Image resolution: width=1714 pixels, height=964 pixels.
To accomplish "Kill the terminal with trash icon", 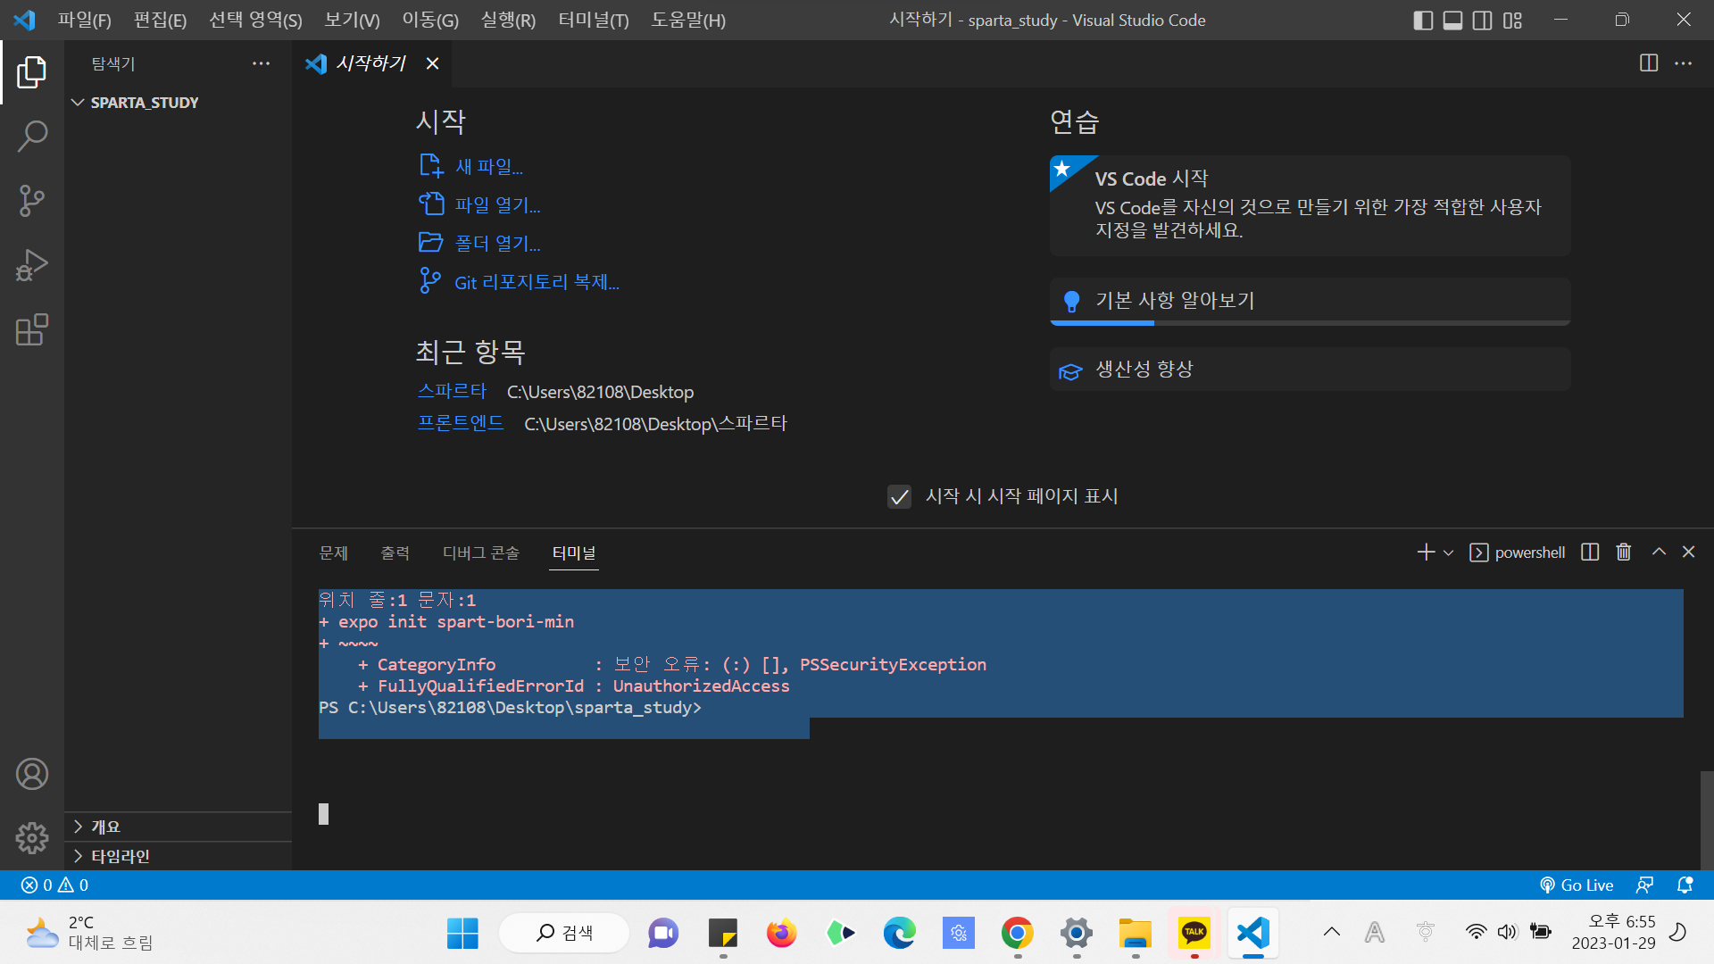I will 1624,553.
